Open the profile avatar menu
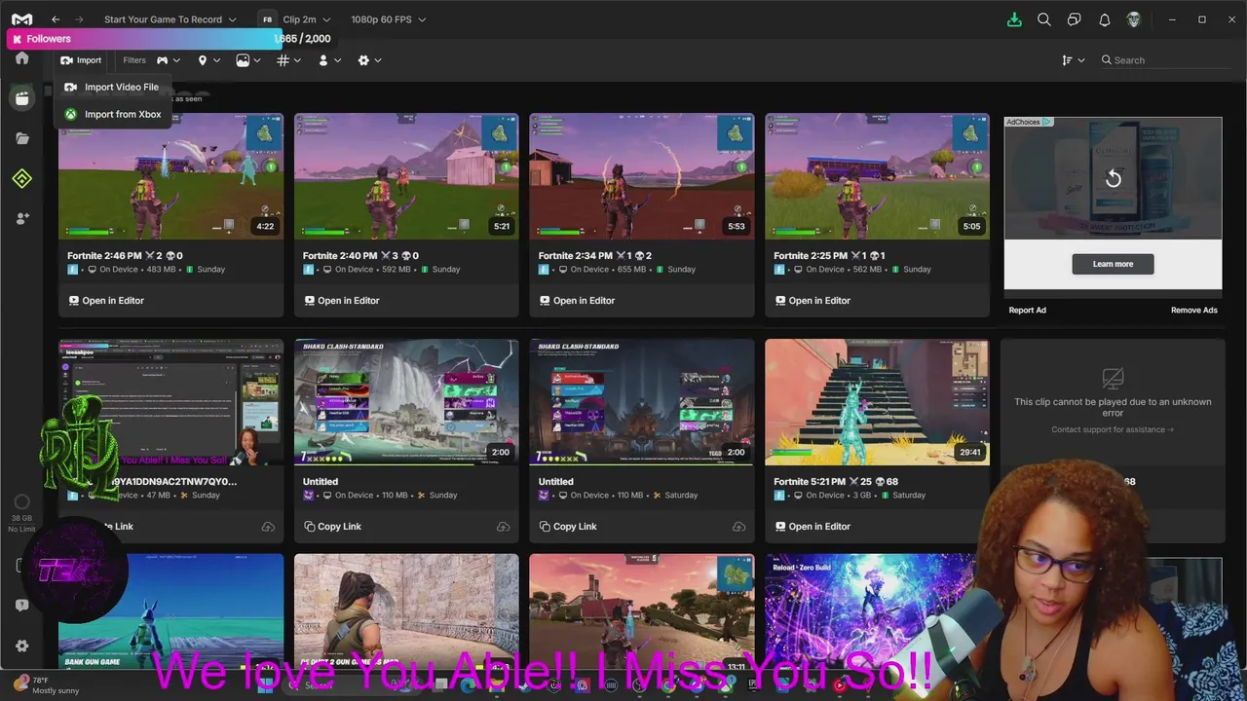The height and width of the screenshot is (701, 1247). coord(1133,19)
